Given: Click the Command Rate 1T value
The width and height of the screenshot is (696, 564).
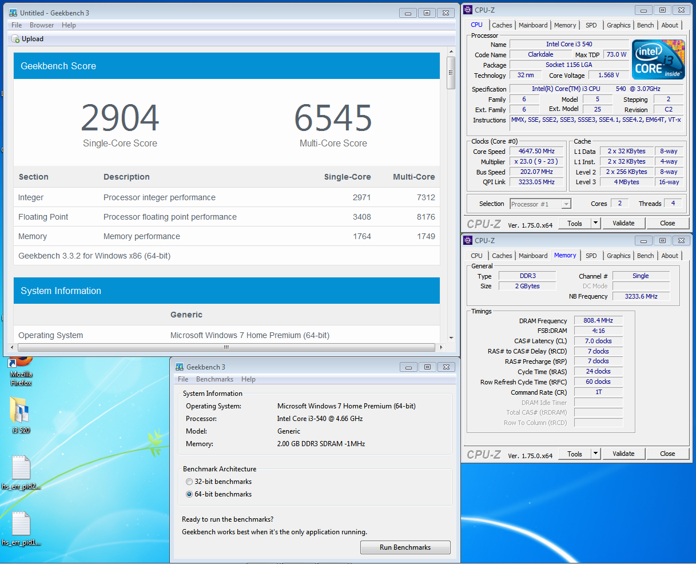Looking at the screenshot, I should pos(598,392).
